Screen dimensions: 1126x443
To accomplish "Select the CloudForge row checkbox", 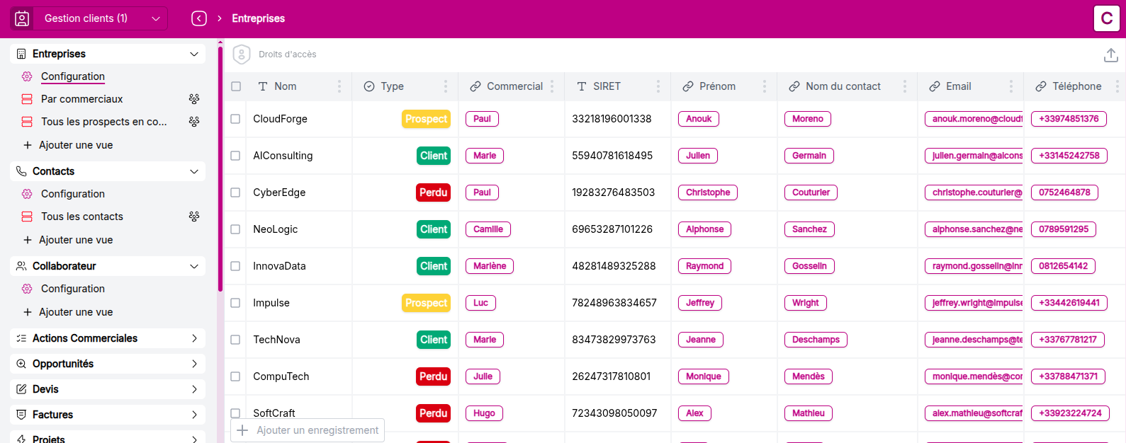I will point(235,119).
